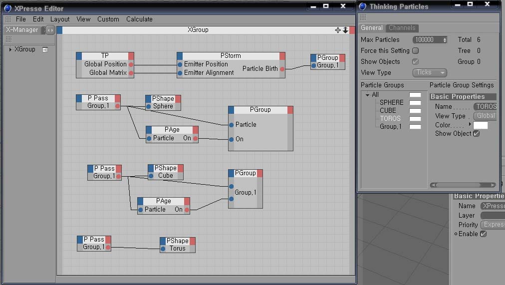This screenshot has width=505, height=285.
Task: Click the TP node blue input corner
Action: point(79,56)
